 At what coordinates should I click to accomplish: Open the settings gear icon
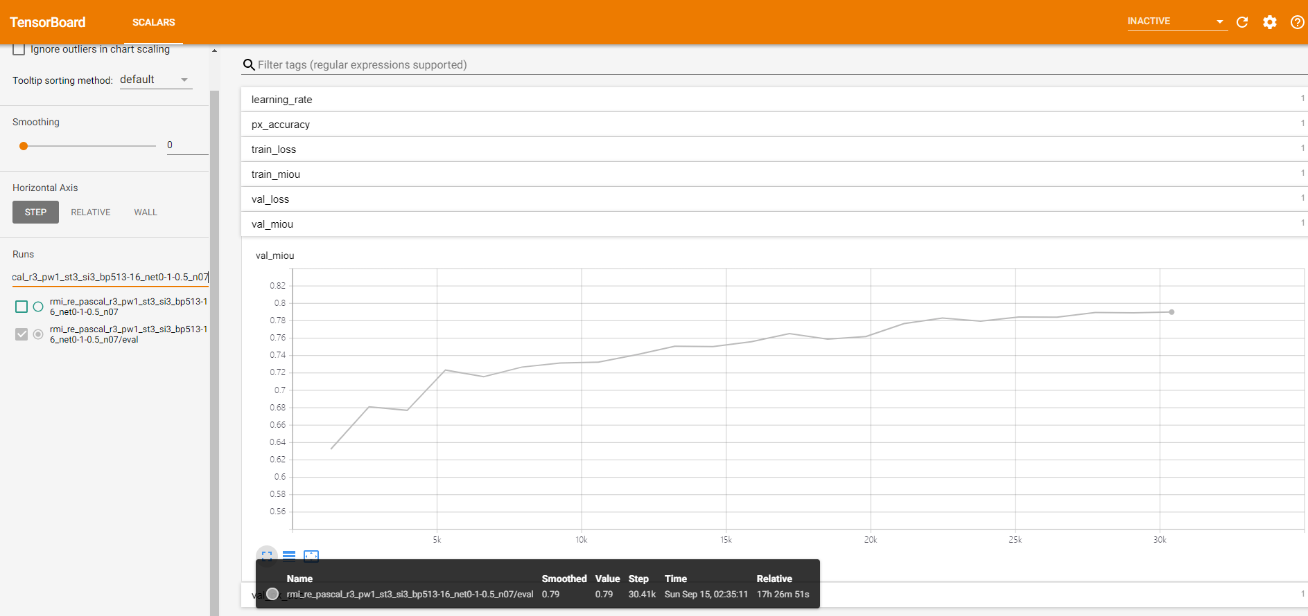click(x=1270, y=22)
